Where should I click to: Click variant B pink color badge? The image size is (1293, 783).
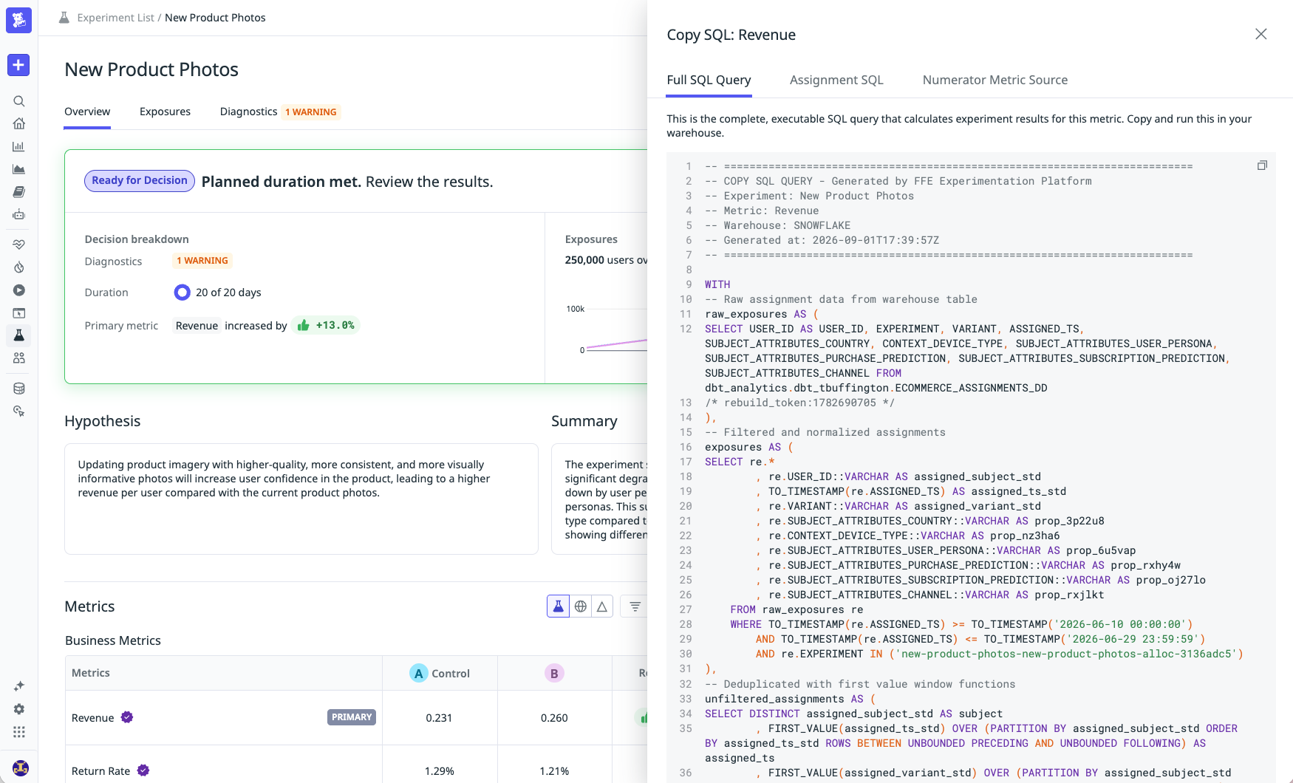point(554,673)
